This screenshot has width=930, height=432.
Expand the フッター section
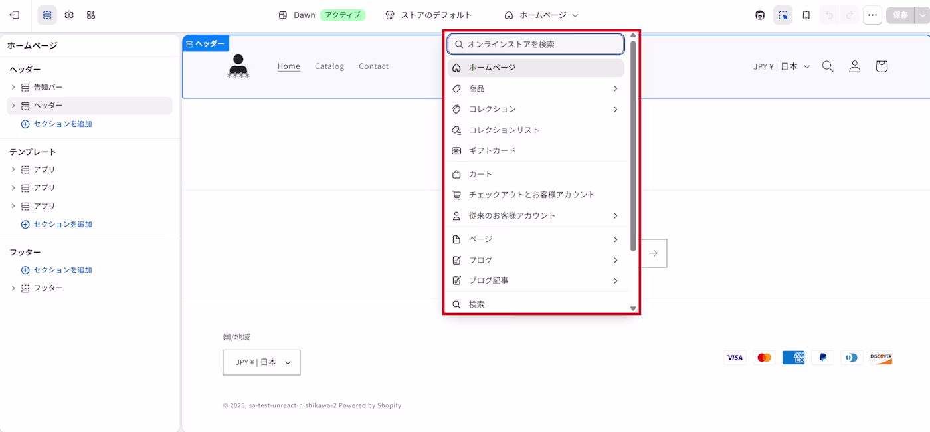[x=13, y=288]
